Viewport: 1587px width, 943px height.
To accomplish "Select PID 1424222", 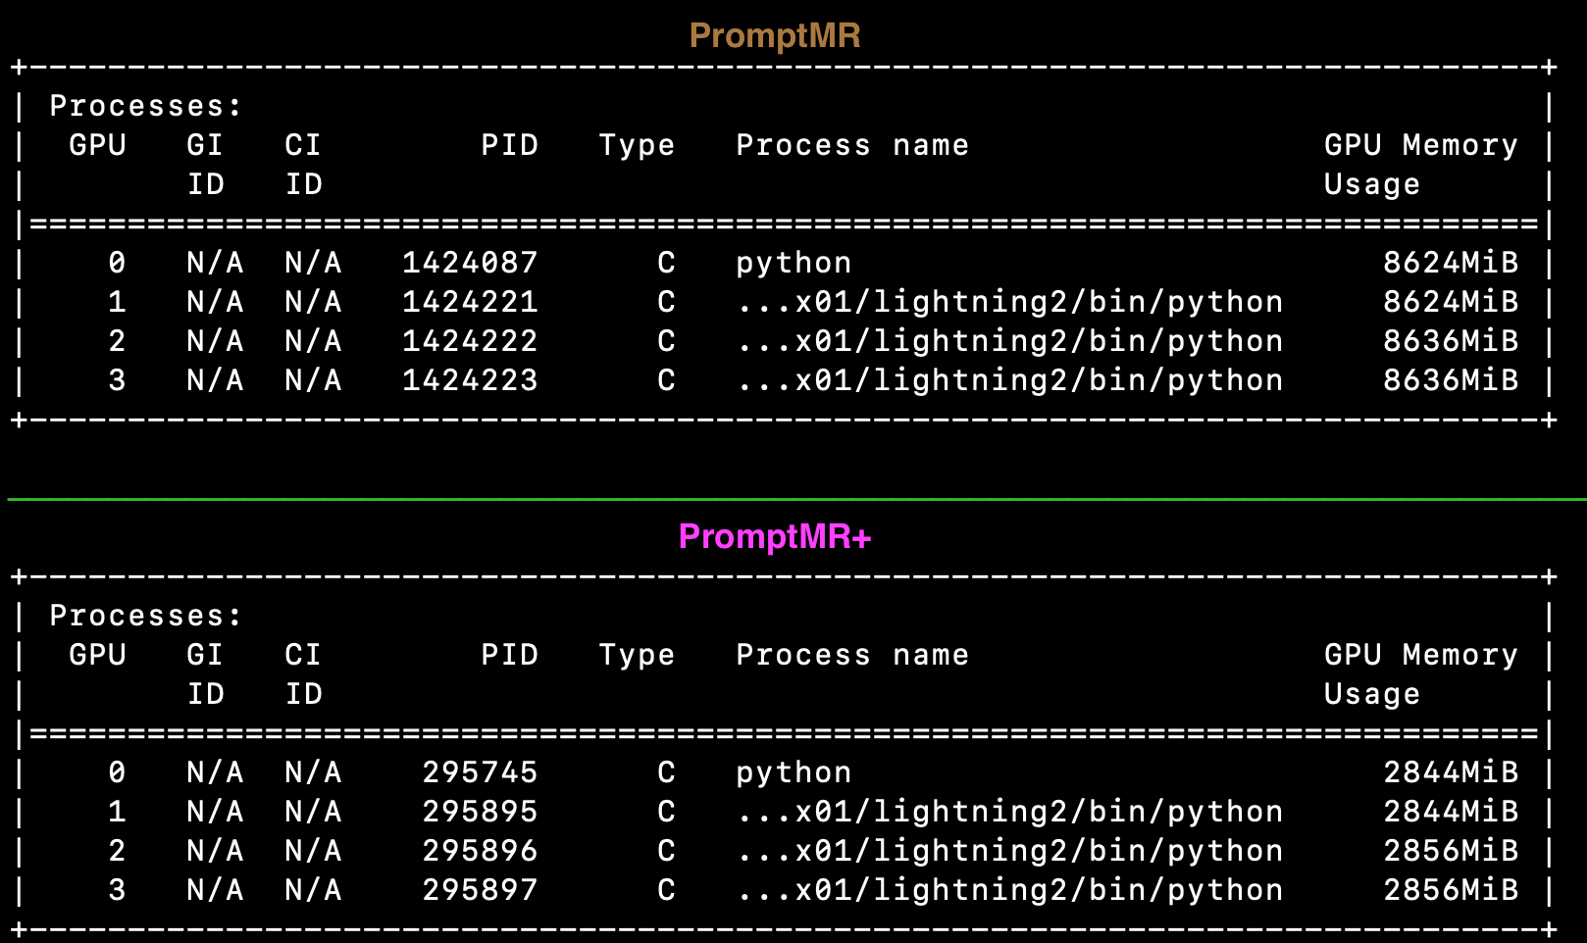I will tap(470, 341).
